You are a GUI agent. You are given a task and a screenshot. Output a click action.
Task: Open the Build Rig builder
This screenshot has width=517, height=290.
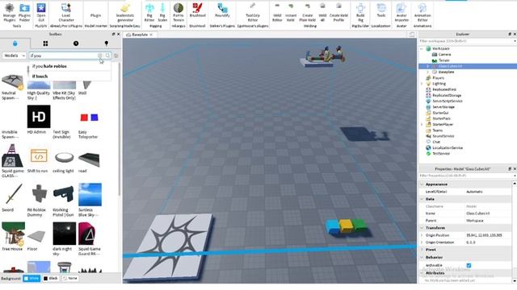pyautogui.click(x=360, y=13)
